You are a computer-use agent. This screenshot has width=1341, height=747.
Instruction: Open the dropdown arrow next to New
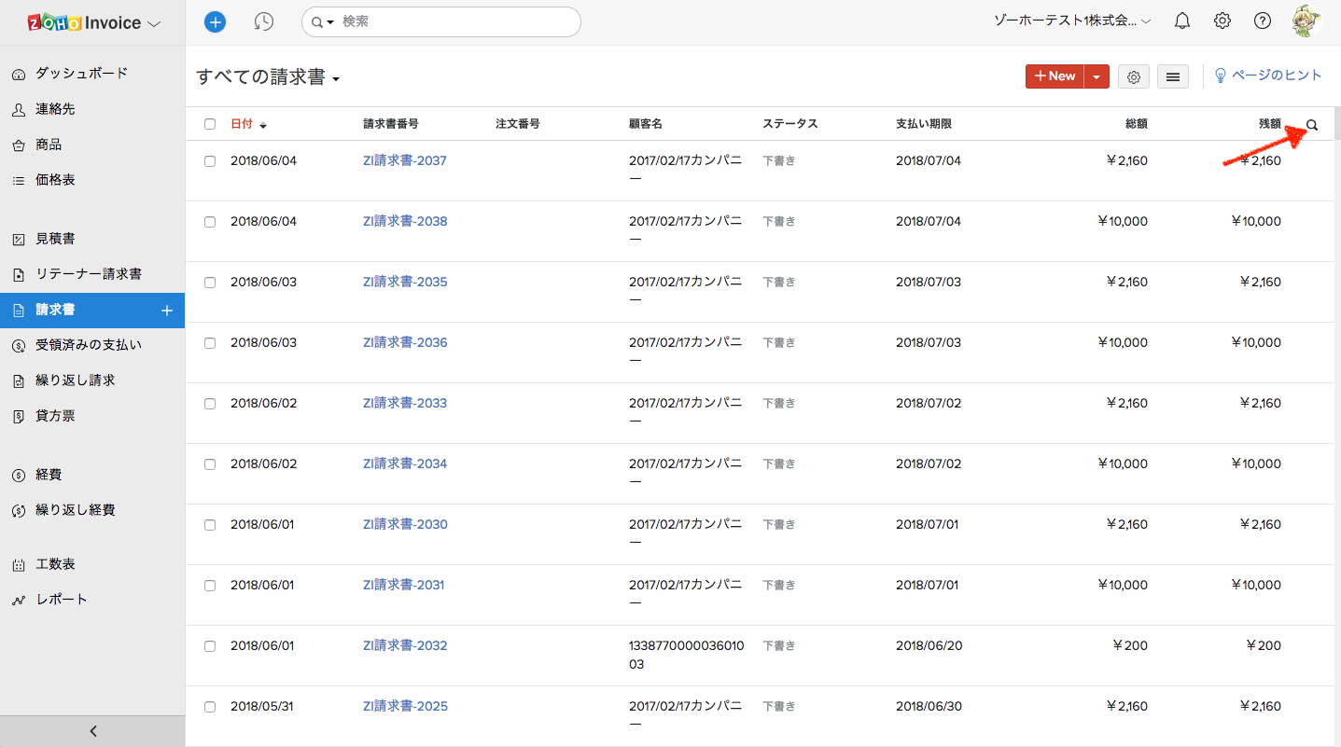pyautogui.click(x=1097, y=76)
